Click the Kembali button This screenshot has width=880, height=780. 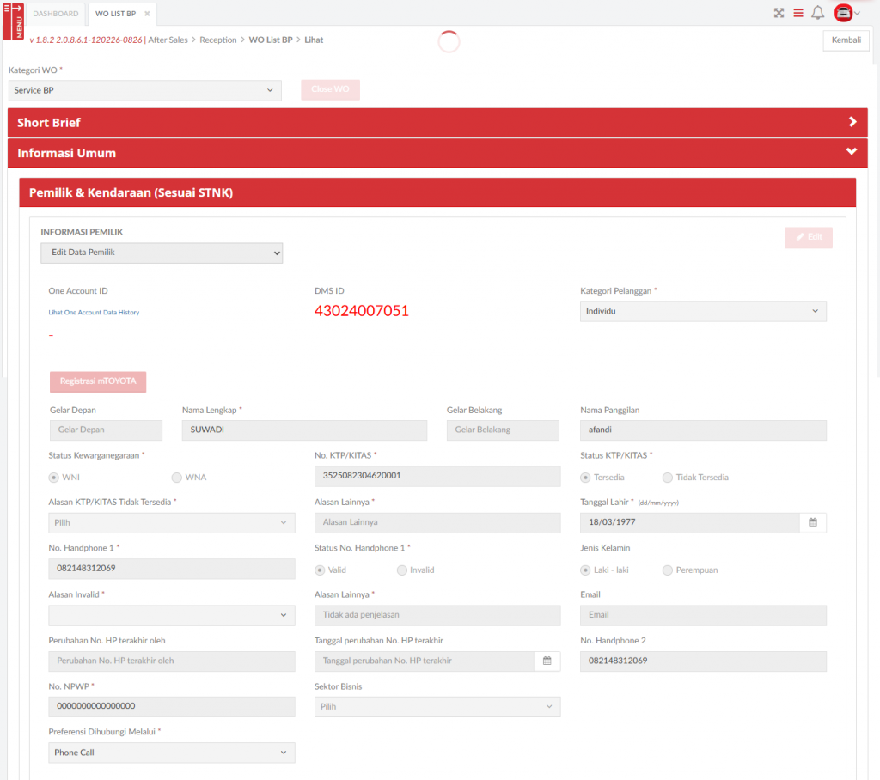tap(846, 40)
